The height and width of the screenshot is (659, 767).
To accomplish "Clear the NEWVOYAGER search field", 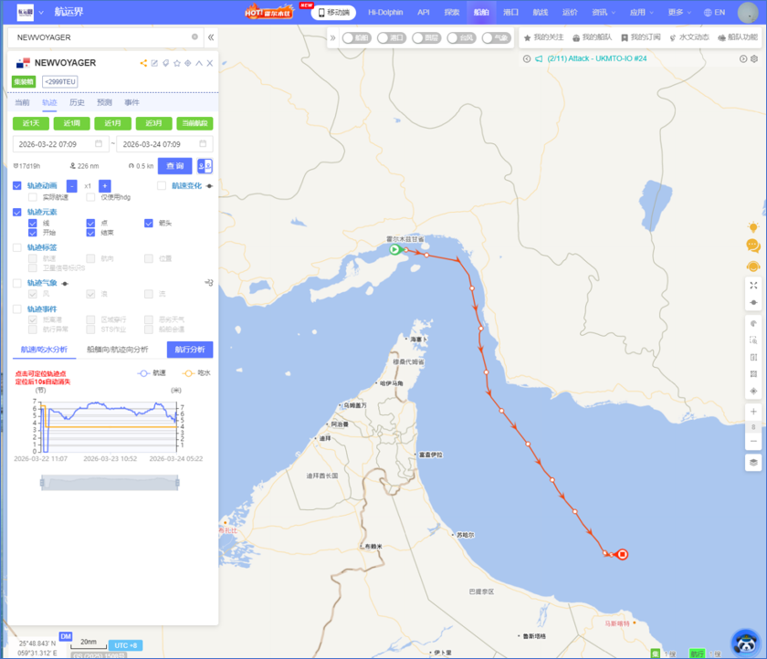I will pyautogui.click(x=194, y=37).
